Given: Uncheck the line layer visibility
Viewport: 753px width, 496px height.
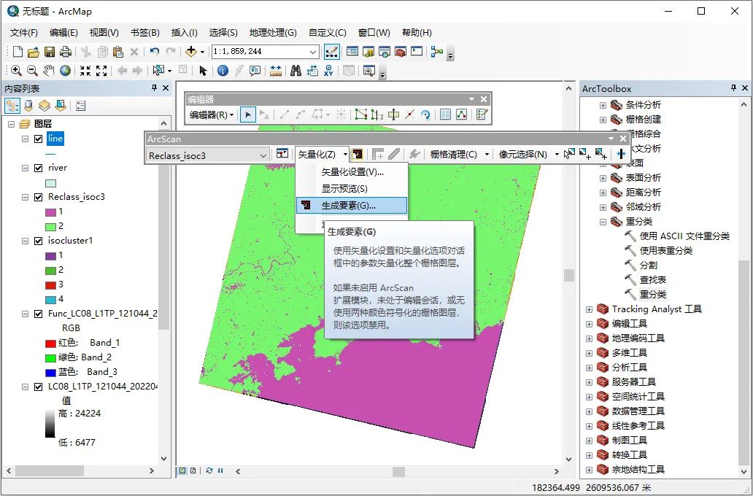Looking at the screenshot, I should [x=39, y=139].
